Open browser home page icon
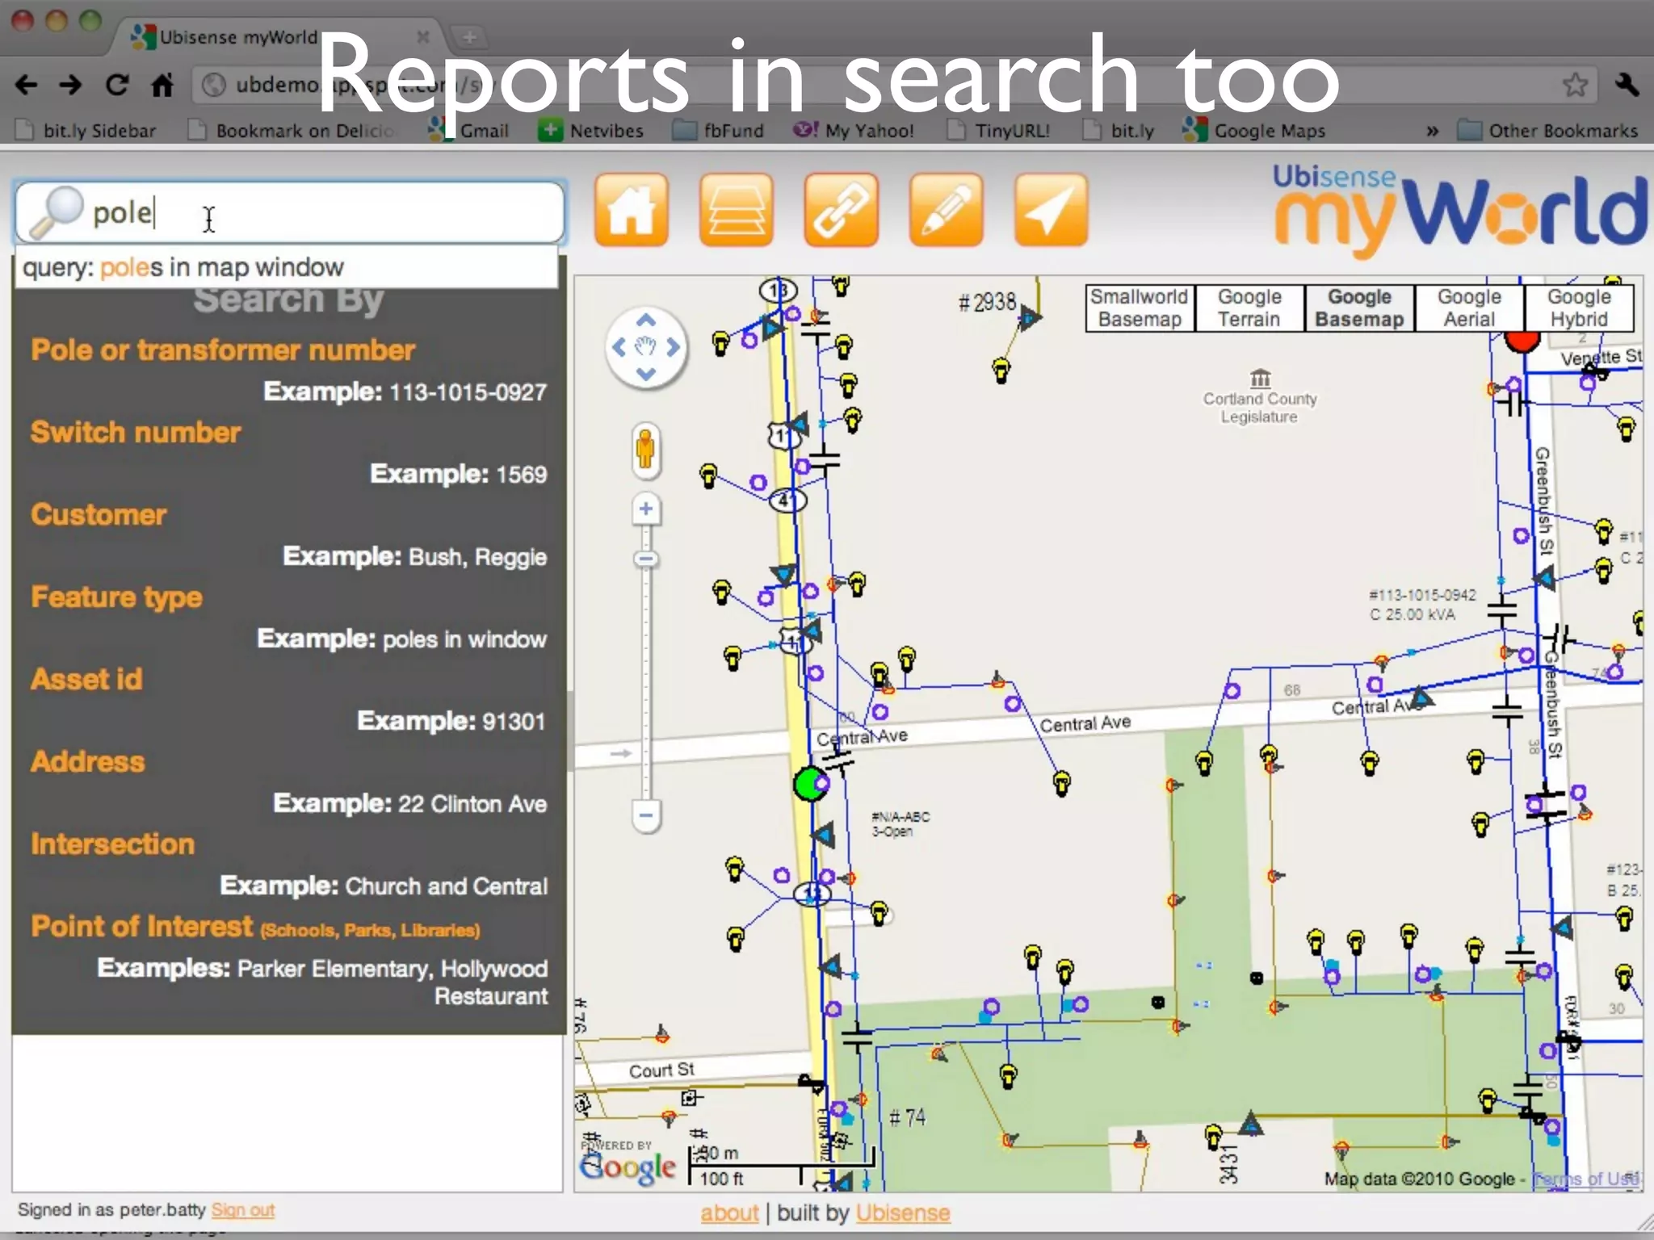1654x1240 pixels. coord(162,85)
